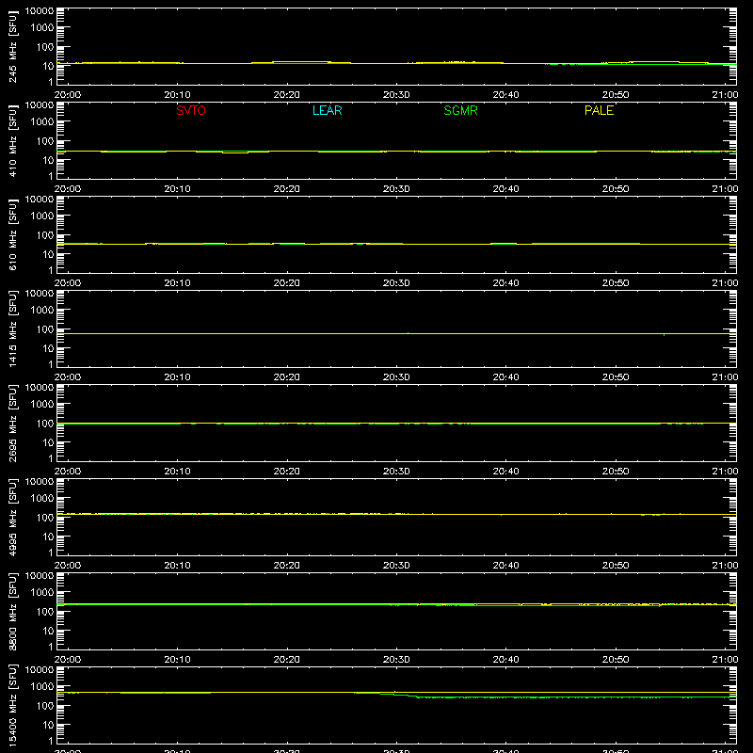Click 20:30 time label below 8800 MHz plot
This screenshot has width=753, height=753.
(x=396, y=660)
